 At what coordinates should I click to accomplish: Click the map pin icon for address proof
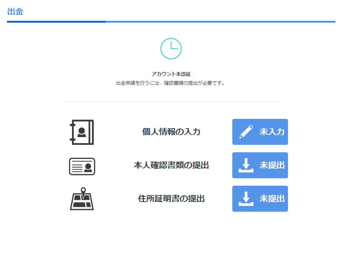[x=82, y=199]
